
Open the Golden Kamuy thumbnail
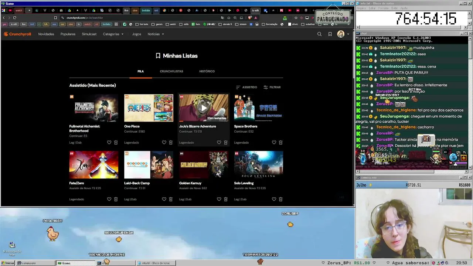pyautogui.click(x=204, y=165)
